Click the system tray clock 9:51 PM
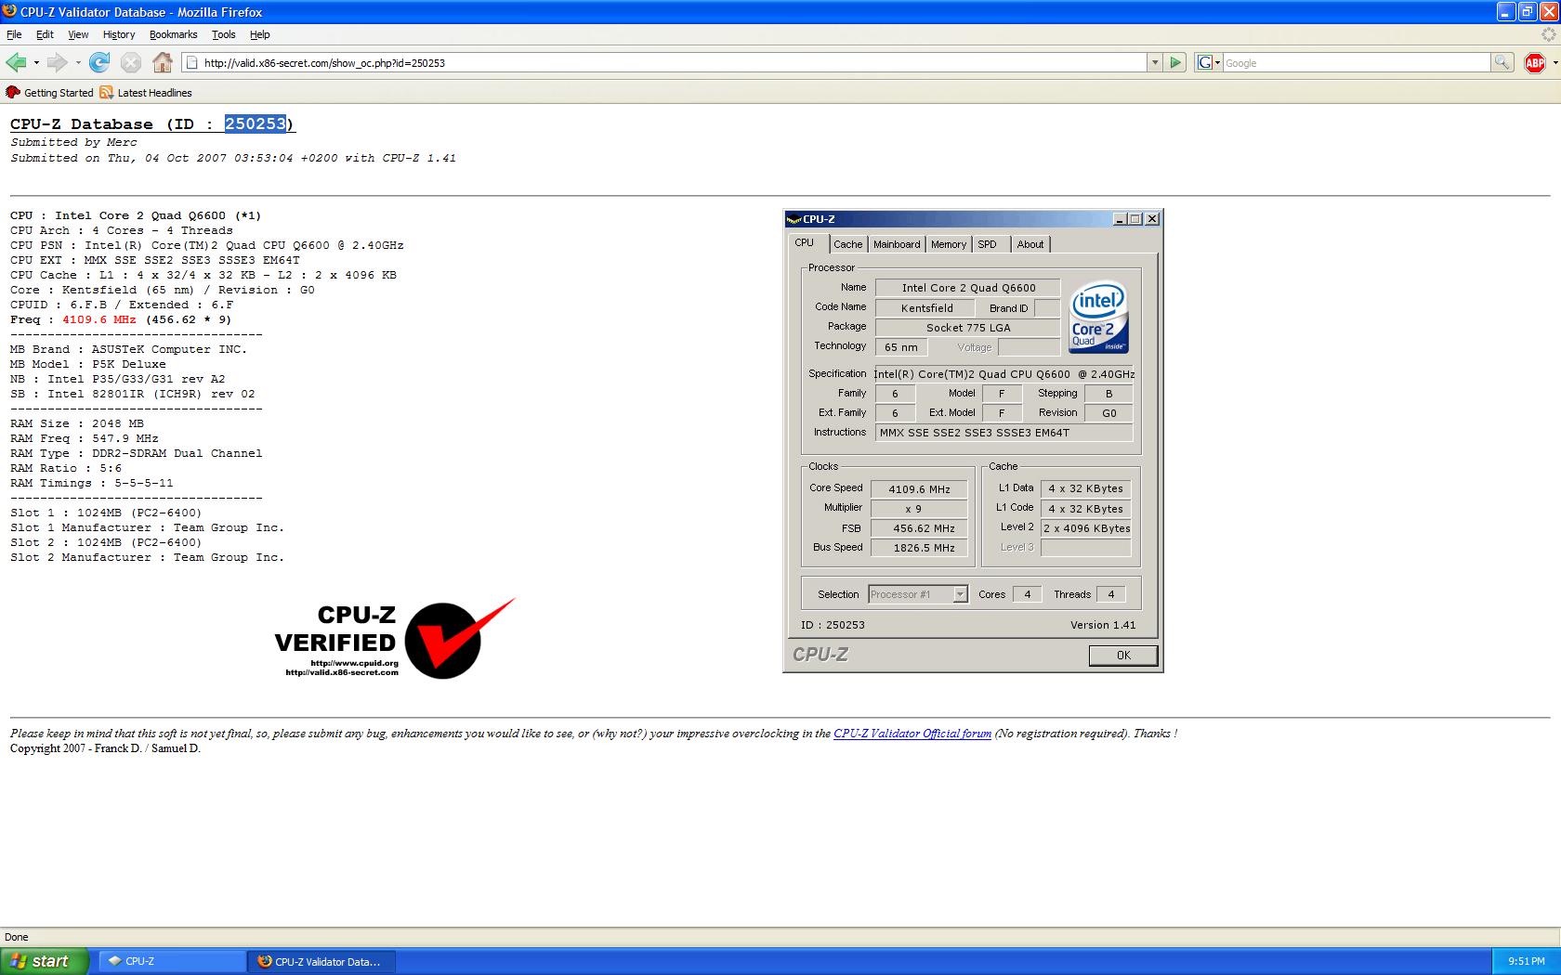 pos(1526,962)
